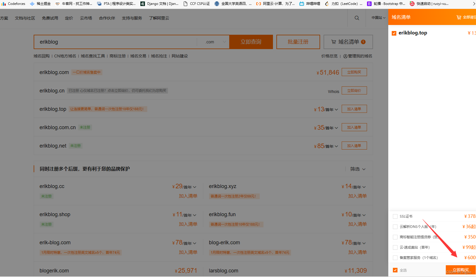Image resolution: width=476 pixels, height=277 pixels.
Task: Click 立即询价 for erikblog.cn
Action: (354, 91)
